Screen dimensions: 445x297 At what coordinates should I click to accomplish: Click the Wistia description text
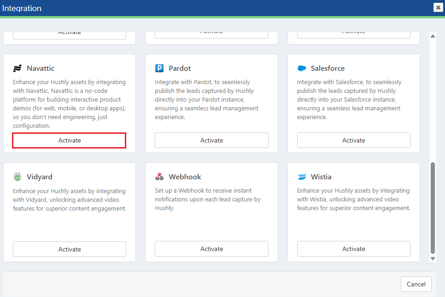click(x=354, y=200)
